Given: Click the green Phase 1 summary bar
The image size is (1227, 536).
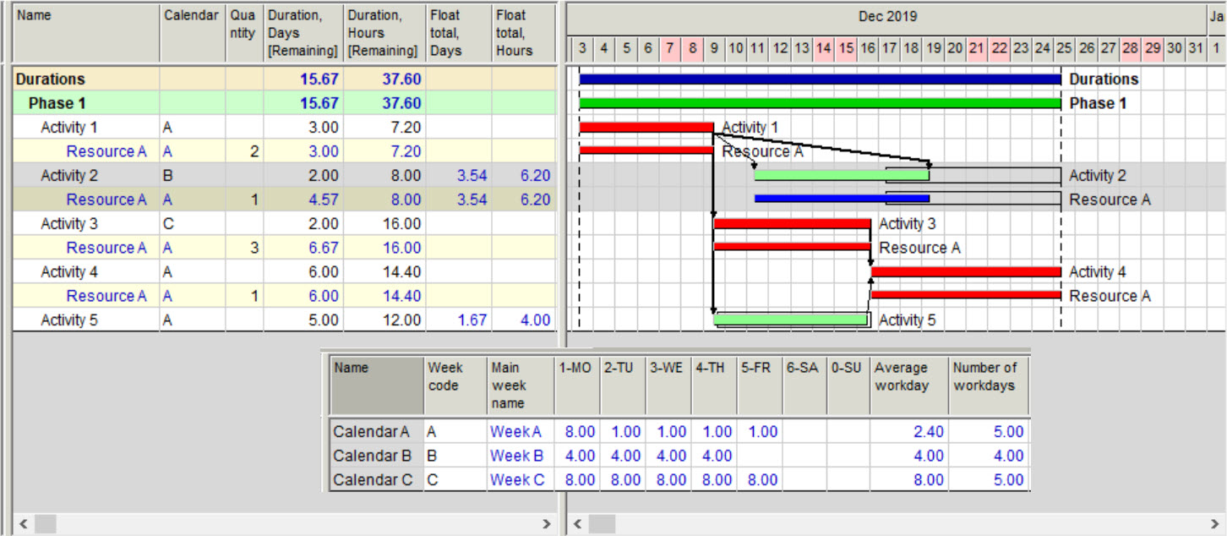Looking at the screenshot, I should (x=820, y=103).
